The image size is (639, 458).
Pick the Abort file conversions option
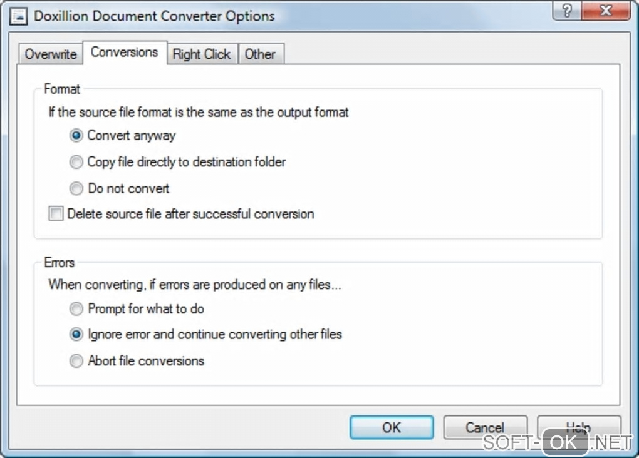[76, 362]
